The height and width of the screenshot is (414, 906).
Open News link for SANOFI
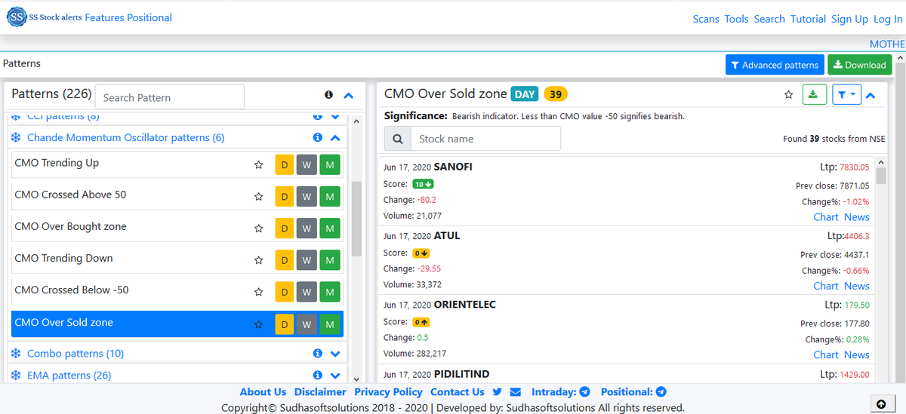tap(857, 217)
